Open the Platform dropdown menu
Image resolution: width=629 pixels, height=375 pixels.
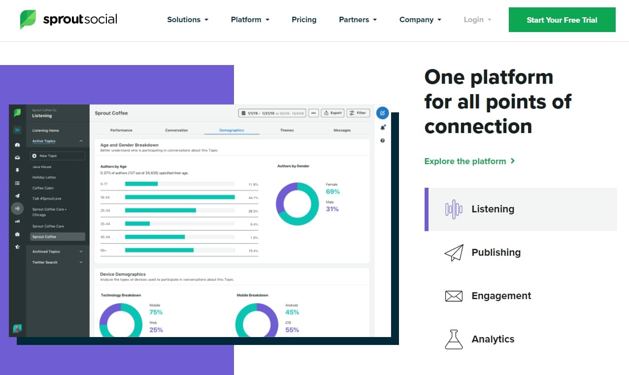(x=250, y=20)
